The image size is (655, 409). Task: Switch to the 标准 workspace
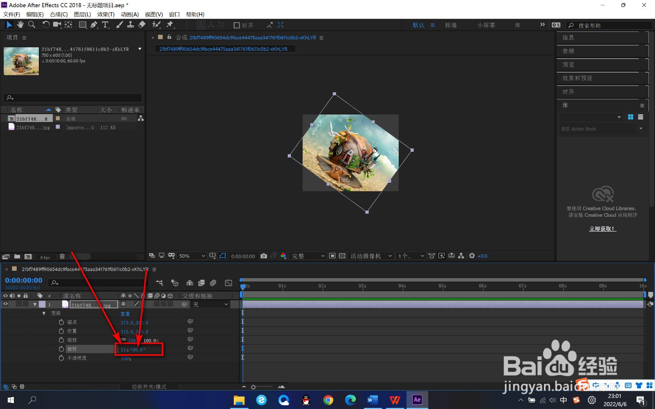tap(451, 25)
